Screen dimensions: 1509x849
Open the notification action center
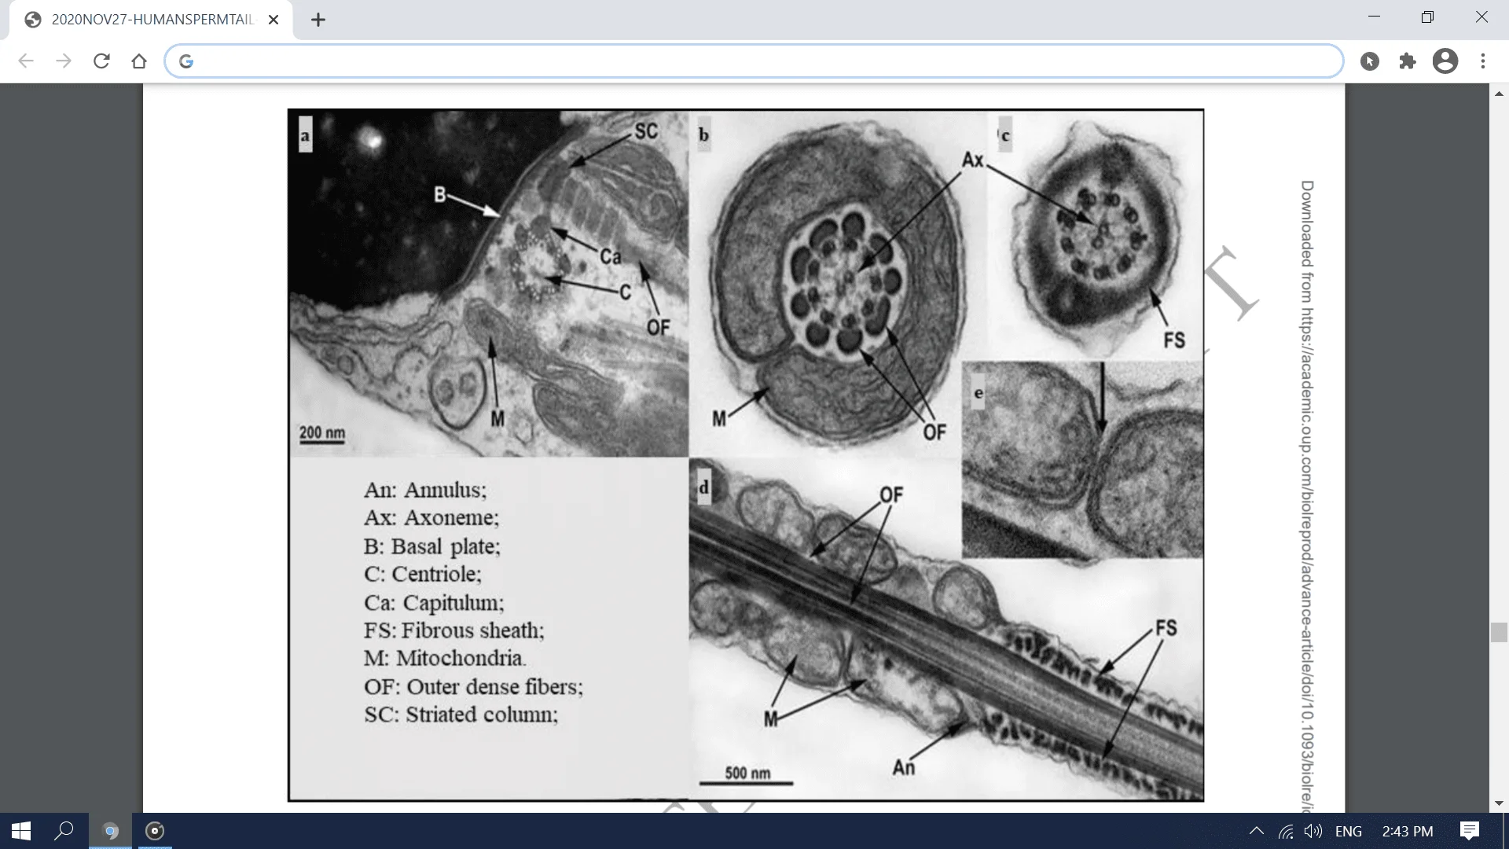[x=1470, y=831]
